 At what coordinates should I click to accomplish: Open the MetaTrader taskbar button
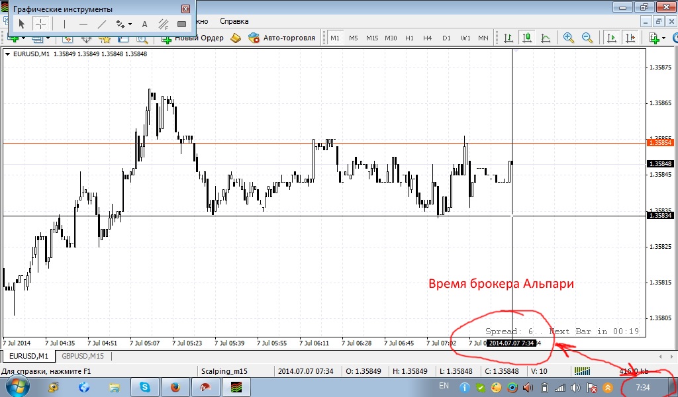(236, 387)
